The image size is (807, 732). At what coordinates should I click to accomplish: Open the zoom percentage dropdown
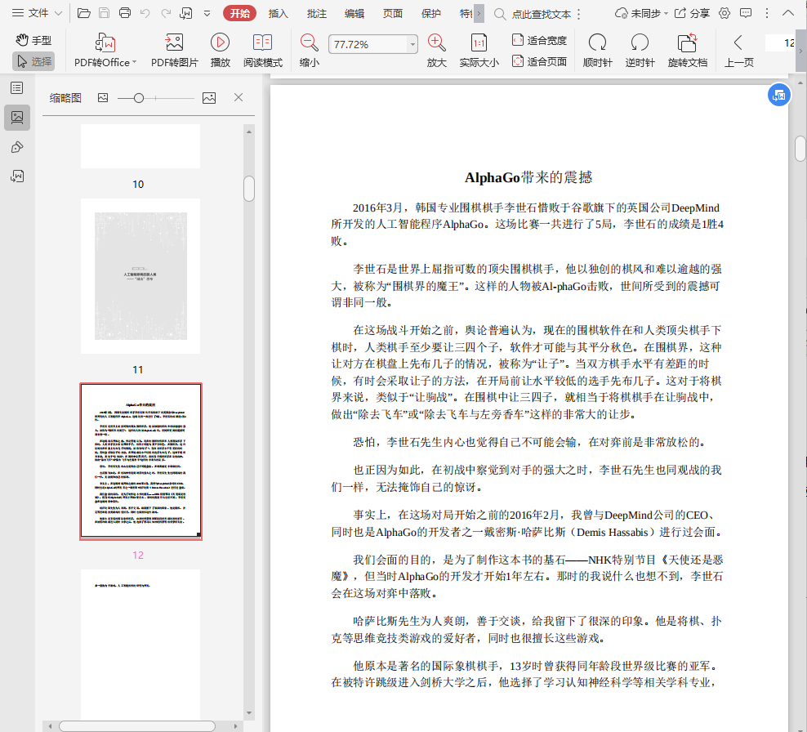(412, 44)
